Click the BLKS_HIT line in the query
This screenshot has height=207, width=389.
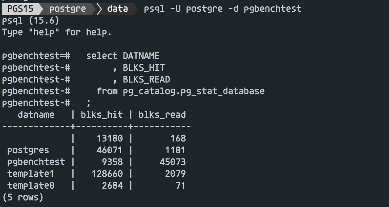(x=144, y=68)
